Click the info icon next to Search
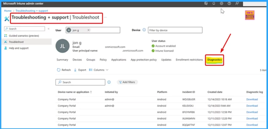Image resolution: width=268 pixels, height=129 pixels. pyautogui.click(x=109, y=82)
